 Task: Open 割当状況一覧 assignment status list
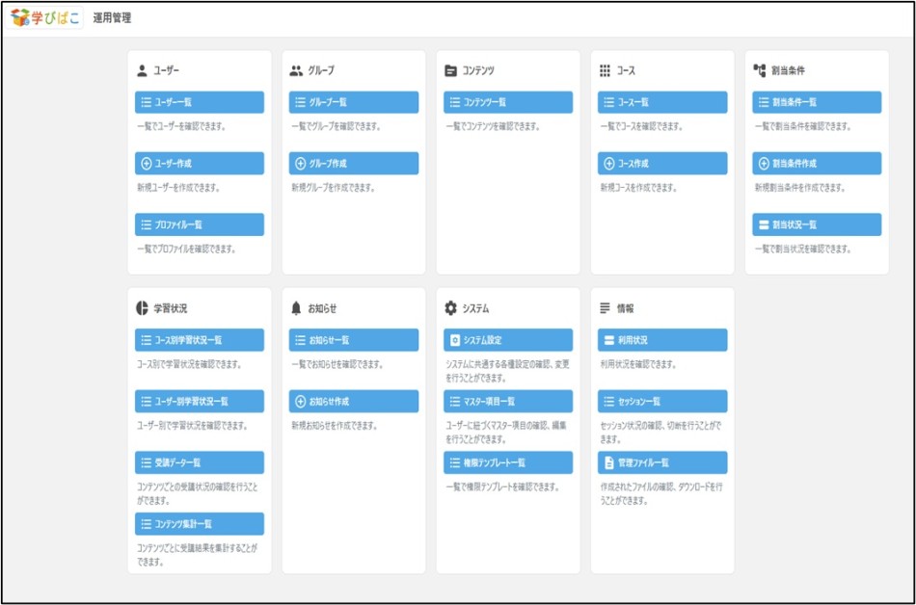click(x=816, y=224)
